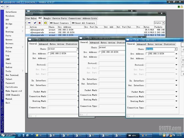Click the Reset Counters button

coord(59,23)
